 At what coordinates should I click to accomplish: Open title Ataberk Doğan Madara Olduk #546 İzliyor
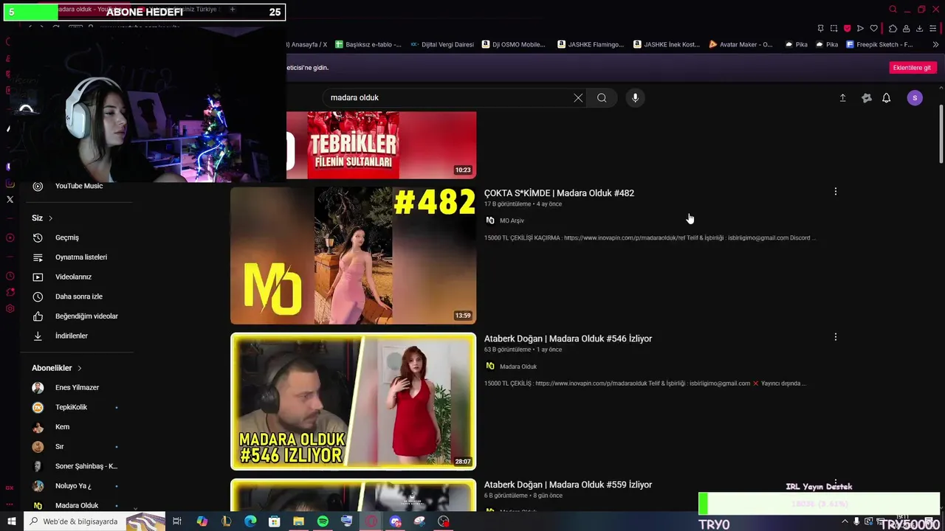[568, 339]
